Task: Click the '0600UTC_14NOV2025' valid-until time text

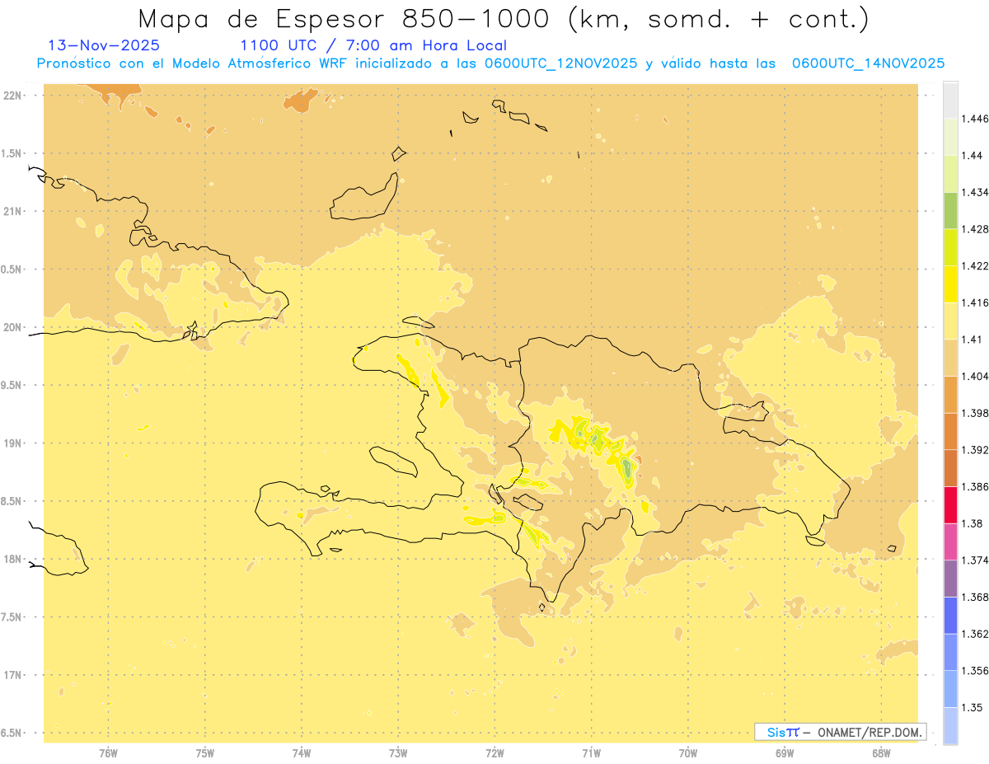Action: (x=868, y=63)
